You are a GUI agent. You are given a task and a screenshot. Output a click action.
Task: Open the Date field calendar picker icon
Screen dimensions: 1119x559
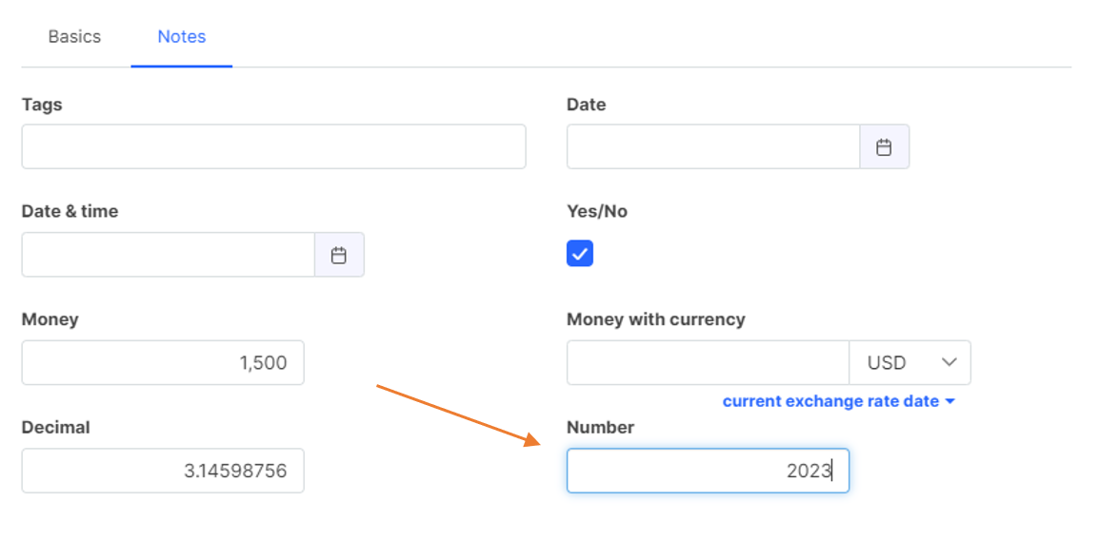click(x=884, y=146)
